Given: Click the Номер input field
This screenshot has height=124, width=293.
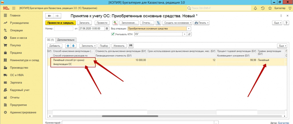Looking at the screenshot, I should coord(64,29).
